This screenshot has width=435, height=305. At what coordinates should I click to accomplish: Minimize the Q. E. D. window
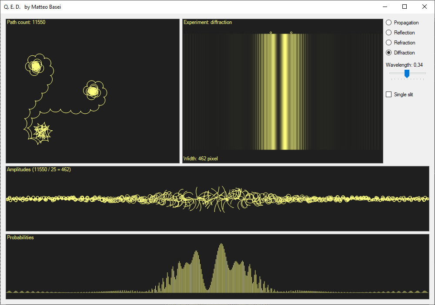tap(385, 7)
